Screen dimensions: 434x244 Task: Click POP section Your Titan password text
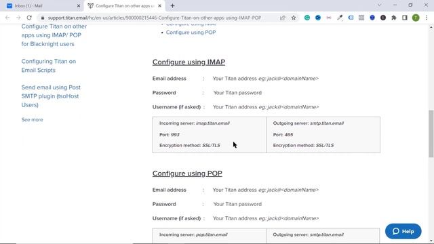coord(237,204)
